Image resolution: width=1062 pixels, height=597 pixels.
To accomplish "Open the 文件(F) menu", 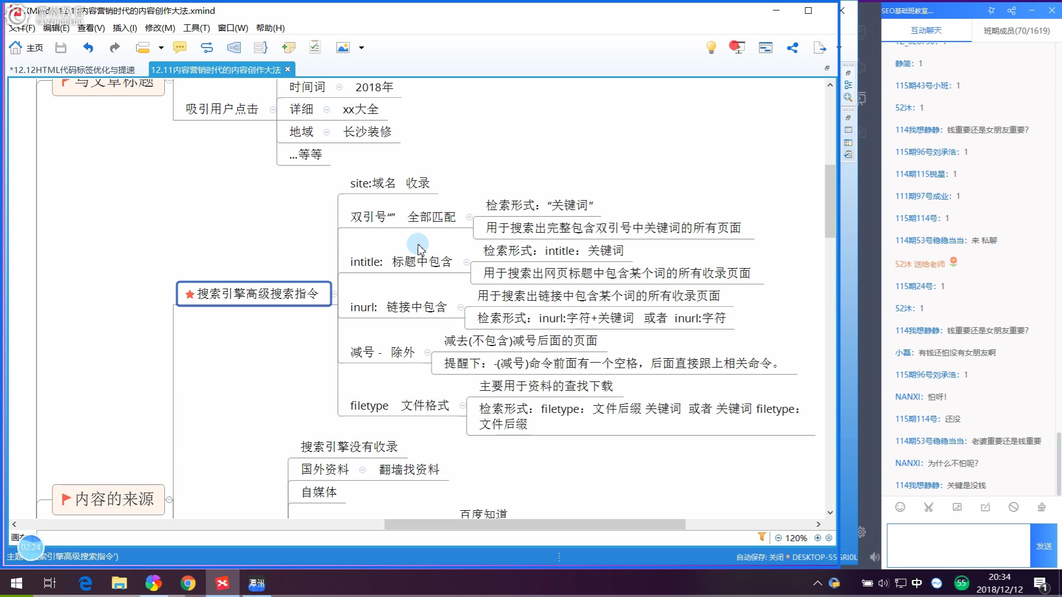I will point(22,28).
